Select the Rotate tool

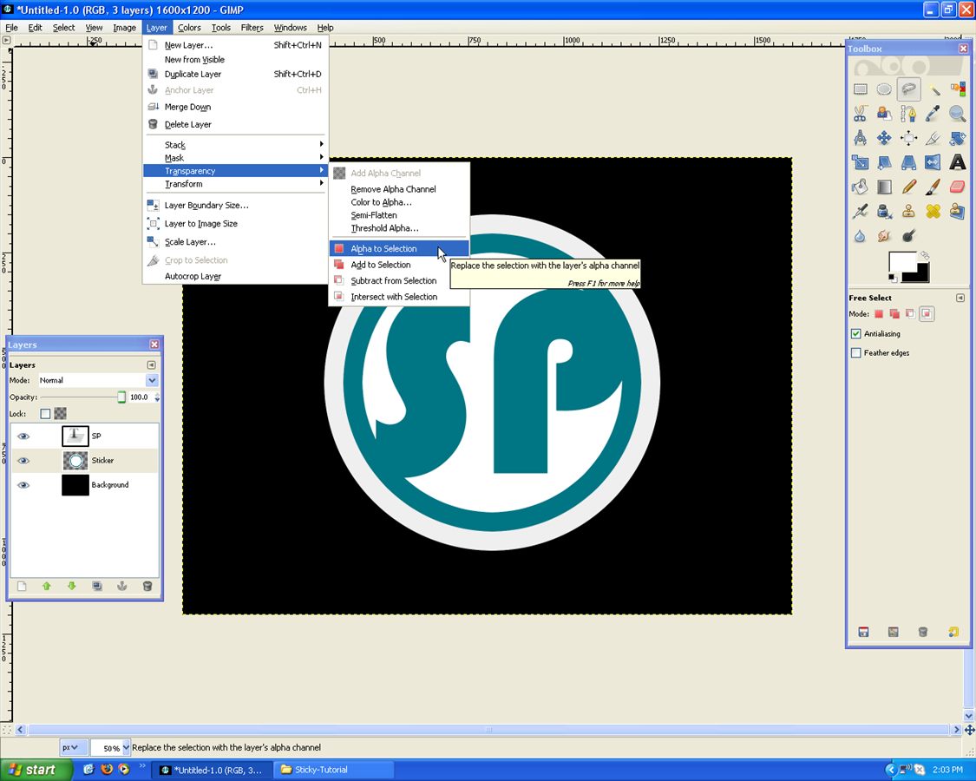[x=957, y=138]
